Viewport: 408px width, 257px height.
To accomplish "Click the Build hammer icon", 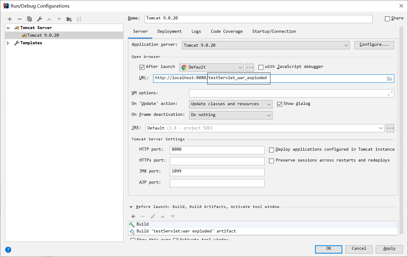I will pyautogui.click(x=132, y=224).
